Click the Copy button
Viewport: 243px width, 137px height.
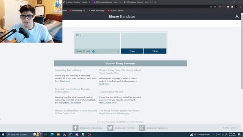pyautogui.click(x=132, y=51)
